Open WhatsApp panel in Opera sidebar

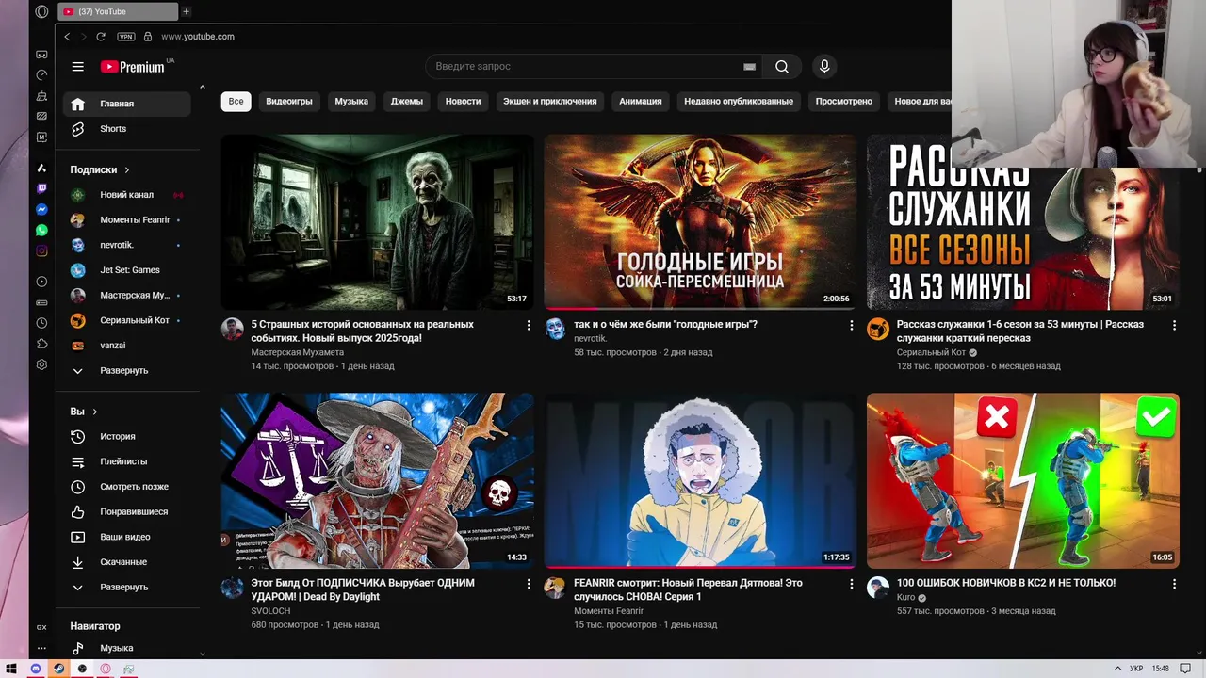(x=41, y=230)
